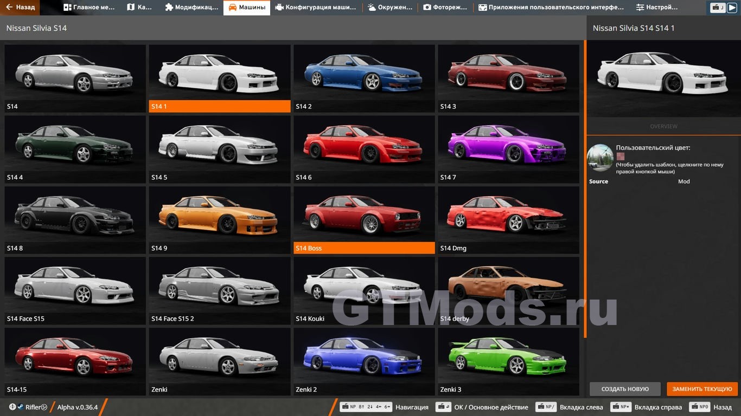Select the red widebody S14 6

(364, 149)
